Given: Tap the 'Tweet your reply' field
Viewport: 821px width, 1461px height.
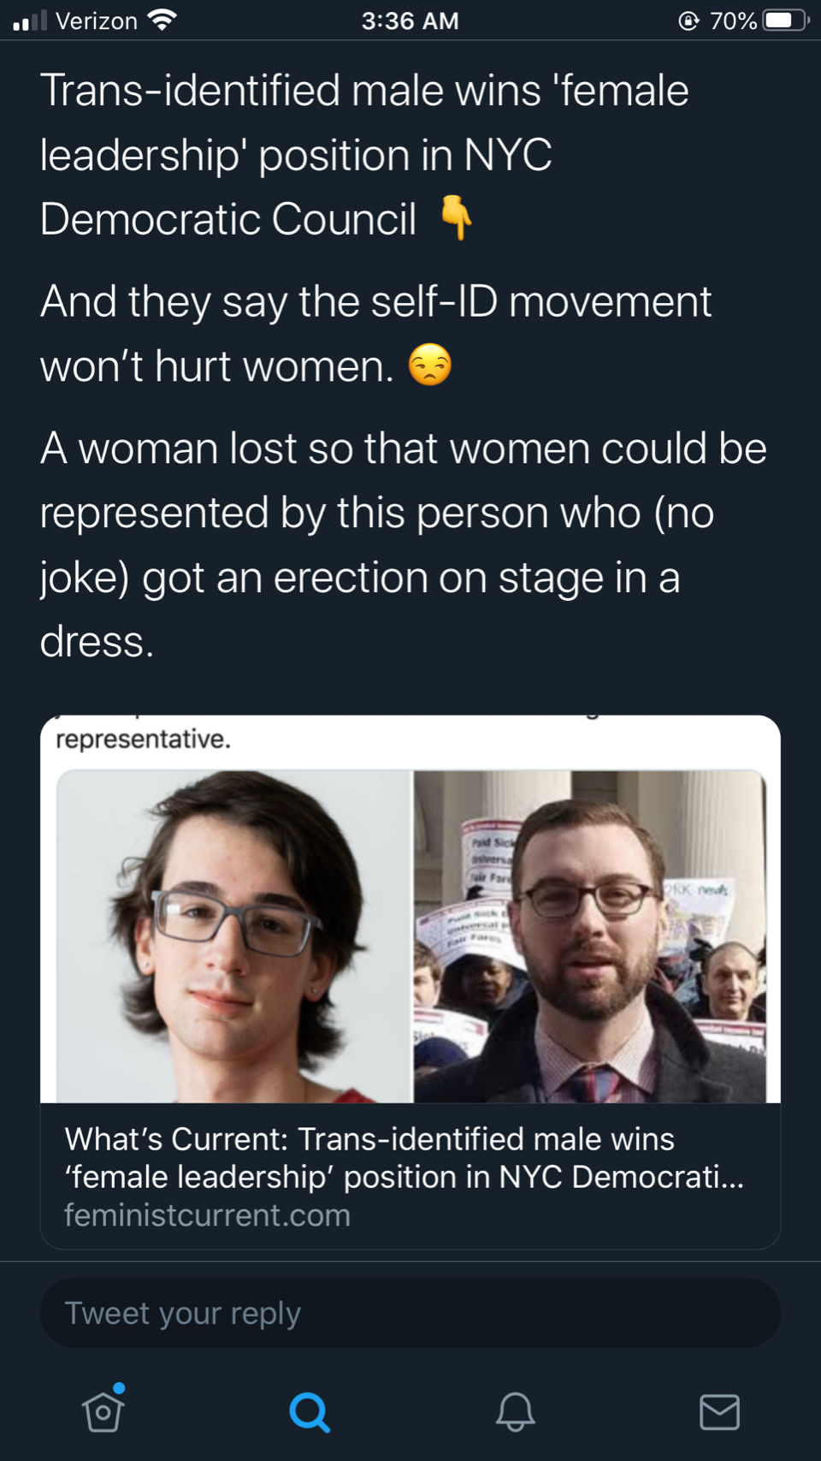Looking at the screenshot, I should pos(410,1313).
